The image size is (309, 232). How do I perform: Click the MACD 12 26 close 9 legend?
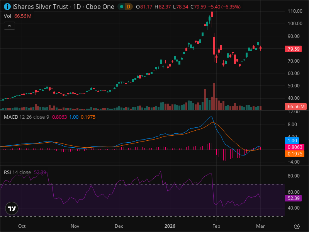(x=26, y=117)
